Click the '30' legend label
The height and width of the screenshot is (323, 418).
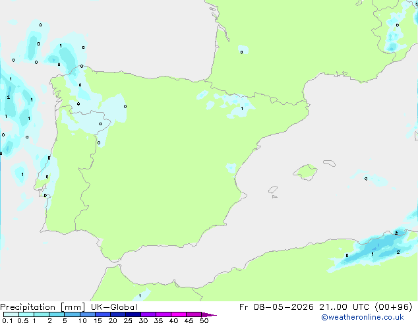[x=143, y=320]
